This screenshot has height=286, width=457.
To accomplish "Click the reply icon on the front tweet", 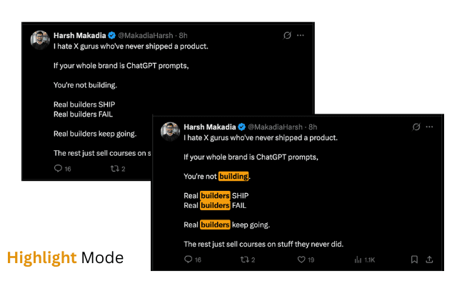I will click(189, 260).
